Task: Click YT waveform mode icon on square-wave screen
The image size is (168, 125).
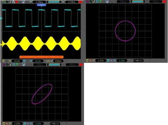Action: tap(4, 2)
